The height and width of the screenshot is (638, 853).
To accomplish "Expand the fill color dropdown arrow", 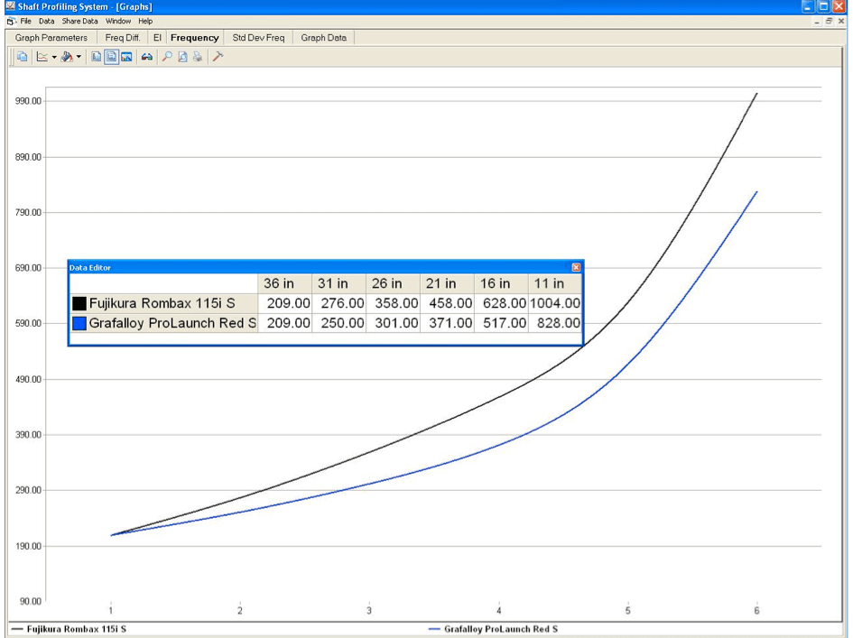I will point(79,56).
